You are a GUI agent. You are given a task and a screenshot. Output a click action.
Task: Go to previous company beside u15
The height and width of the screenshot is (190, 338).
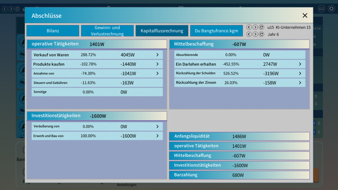(x=249, y=27)
